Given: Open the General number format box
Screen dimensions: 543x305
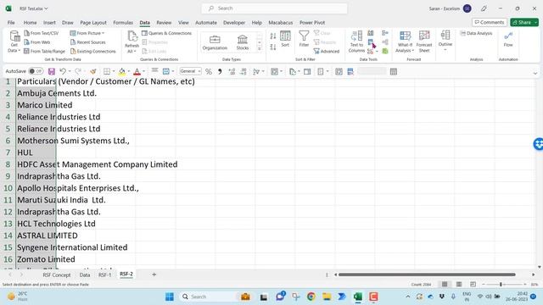Looking at the screenshot, I should 190,71.
